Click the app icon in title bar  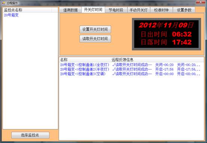4,3
